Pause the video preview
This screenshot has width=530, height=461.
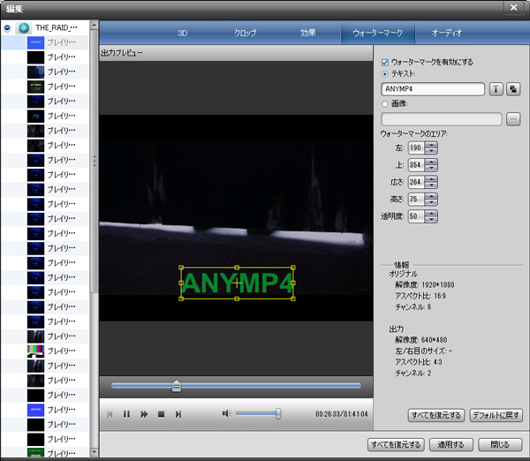[126, 414]
